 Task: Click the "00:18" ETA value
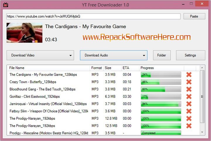tap(127, 82)
